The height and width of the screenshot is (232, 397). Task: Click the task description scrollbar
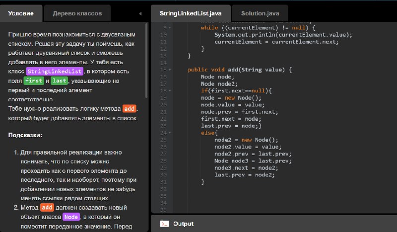(x=146, y=61)
